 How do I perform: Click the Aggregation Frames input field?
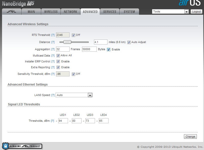63,49
